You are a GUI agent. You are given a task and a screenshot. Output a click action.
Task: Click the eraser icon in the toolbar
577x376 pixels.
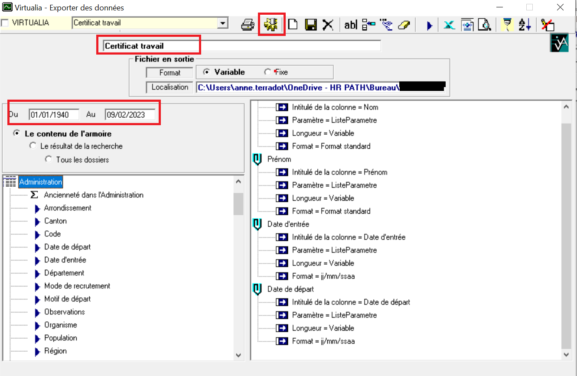403,25
